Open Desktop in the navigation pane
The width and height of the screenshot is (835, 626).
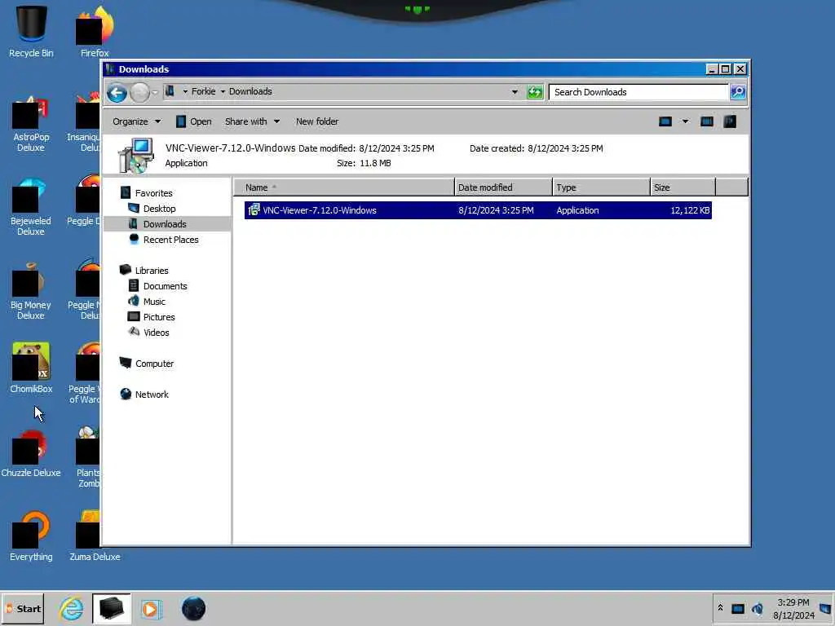coord(159,209)
